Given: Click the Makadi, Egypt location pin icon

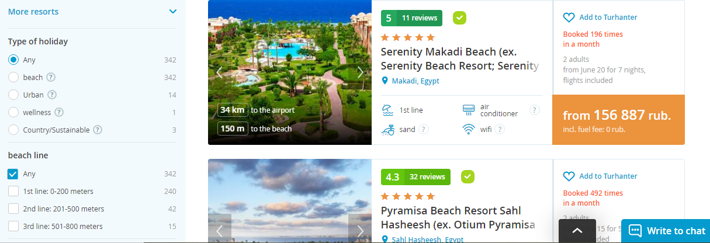Looking at the screenshot, I should [x=385, y=81].
